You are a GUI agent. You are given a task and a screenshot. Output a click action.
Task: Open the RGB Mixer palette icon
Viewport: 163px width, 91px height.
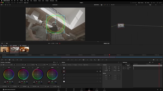point(17,60)
